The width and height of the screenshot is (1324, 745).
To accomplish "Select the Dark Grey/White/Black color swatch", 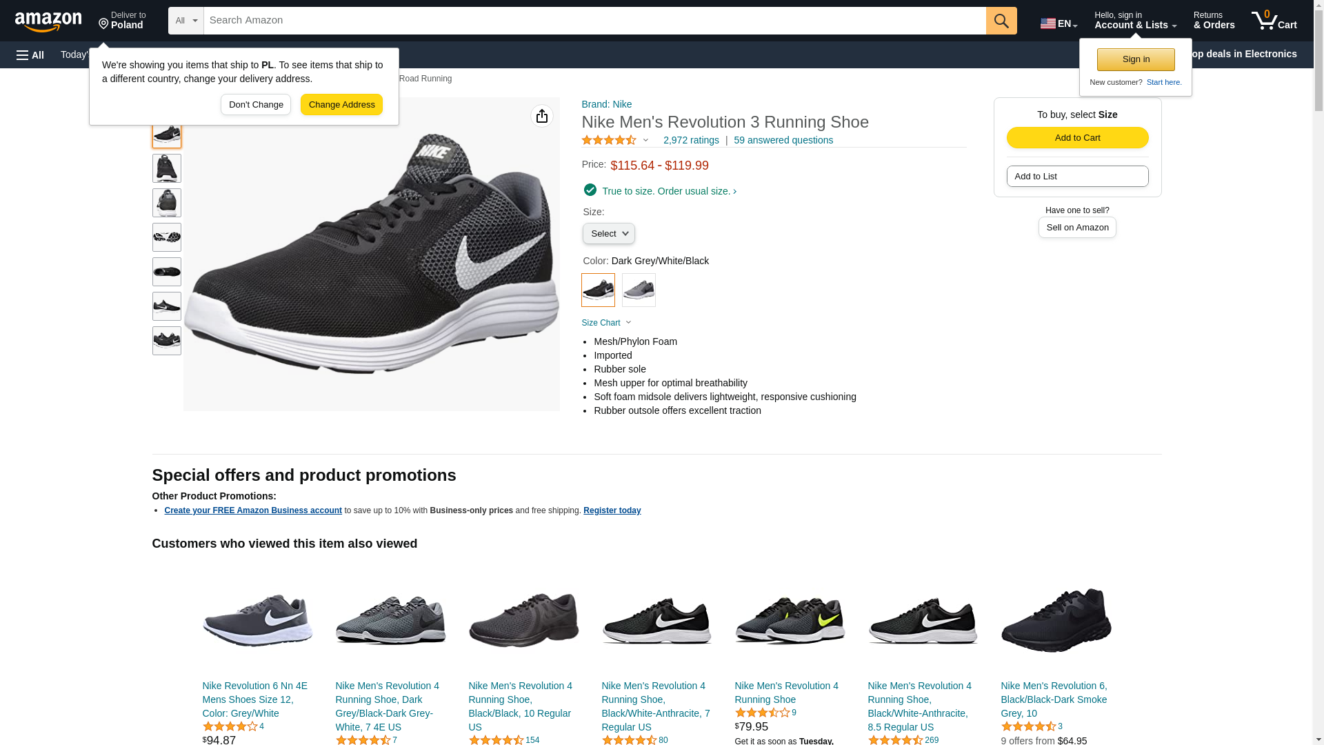I will 598,290.
